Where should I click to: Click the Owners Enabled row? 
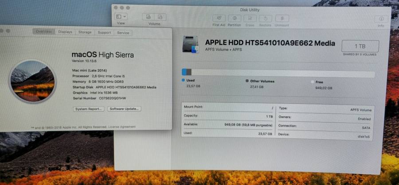pos(325,118)
